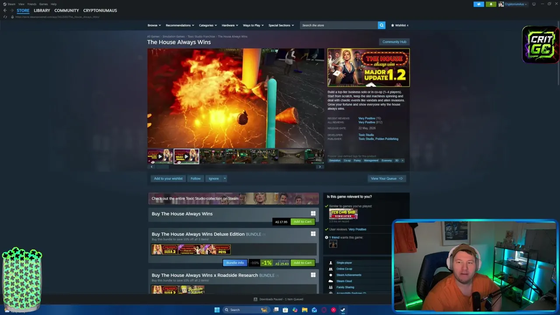Viewport: 560px width, 315px height.
Task: Go forward with the Steam forward arrow
Action: 12,10
